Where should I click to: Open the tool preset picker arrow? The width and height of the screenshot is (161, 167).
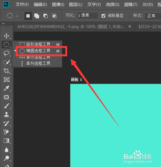point(17,16)
